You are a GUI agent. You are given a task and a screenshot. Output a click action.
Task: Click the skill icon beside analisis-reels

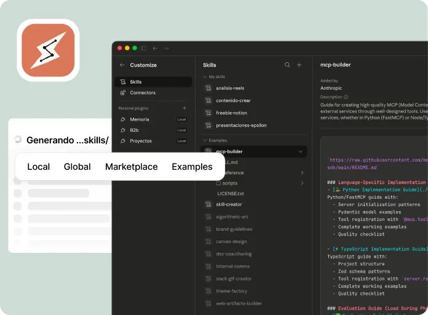click(x=208, y=88)
